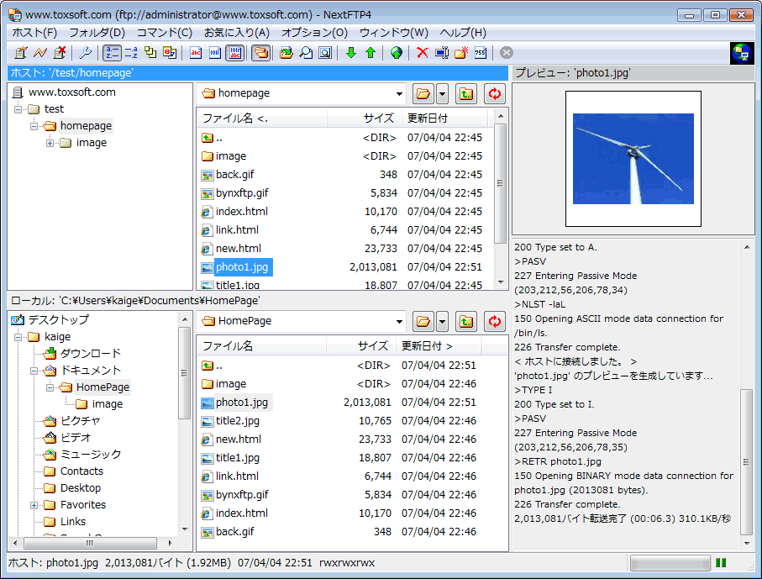The width and height of the screenshot is (762, 579).
Task: Select binary '1011' transfer mode icon
Action: coord(215,52)
